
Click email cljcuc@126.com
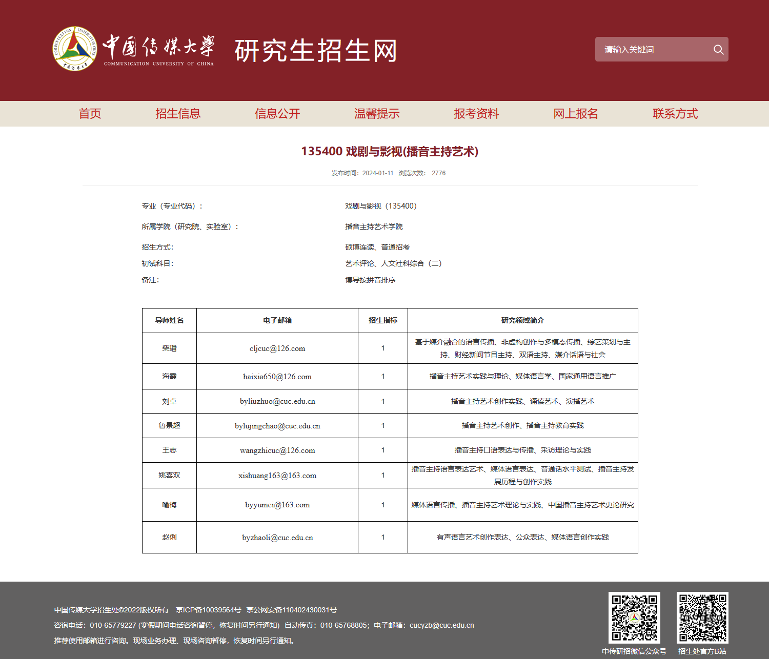[x=277, y=348]
